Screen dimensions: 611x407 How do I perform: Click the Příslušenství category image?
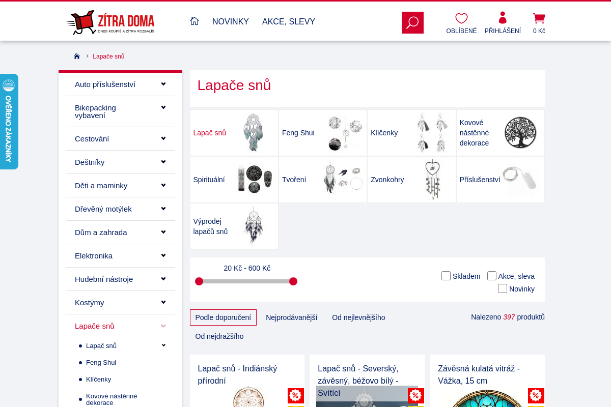(x=520, y=179)
